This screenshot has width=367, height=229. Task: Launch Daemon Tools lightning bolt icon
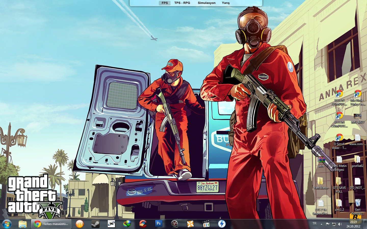(222, 224)
